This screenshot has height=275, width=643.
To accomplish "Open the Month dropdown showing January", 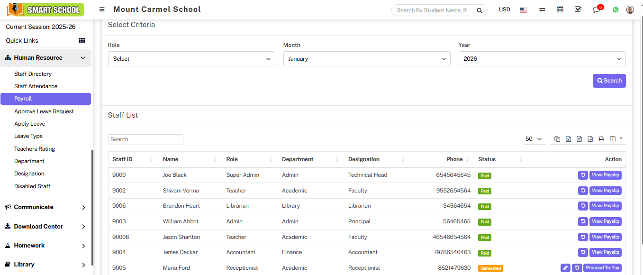I will pos(367,59).
